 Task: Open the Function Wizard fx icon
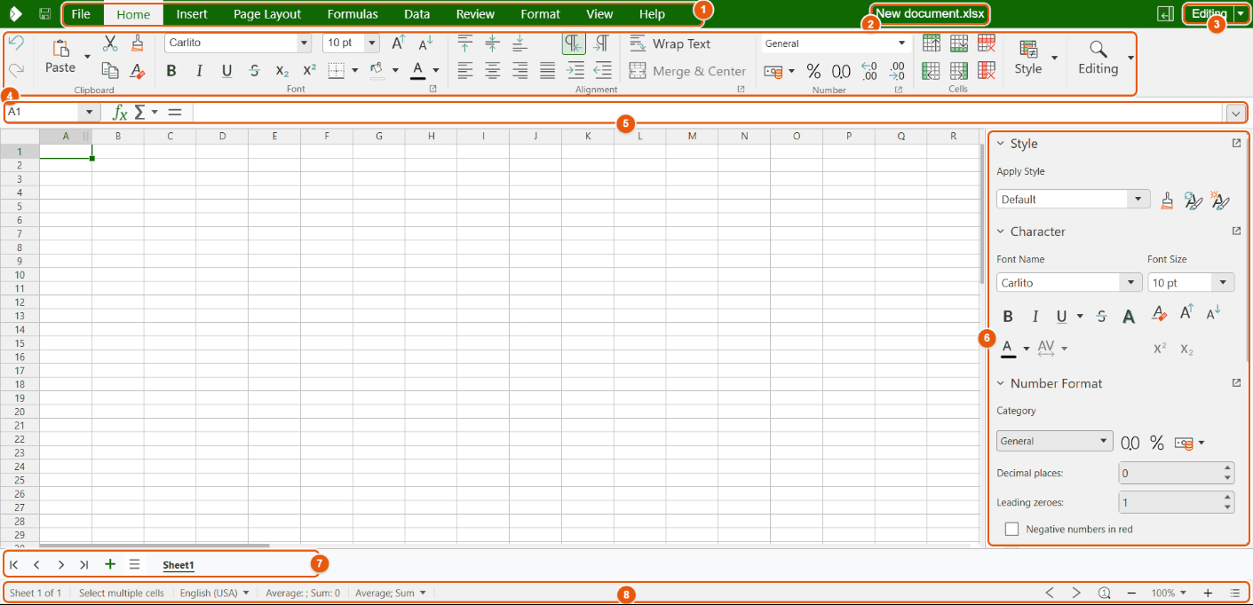(x=119, y=113)
